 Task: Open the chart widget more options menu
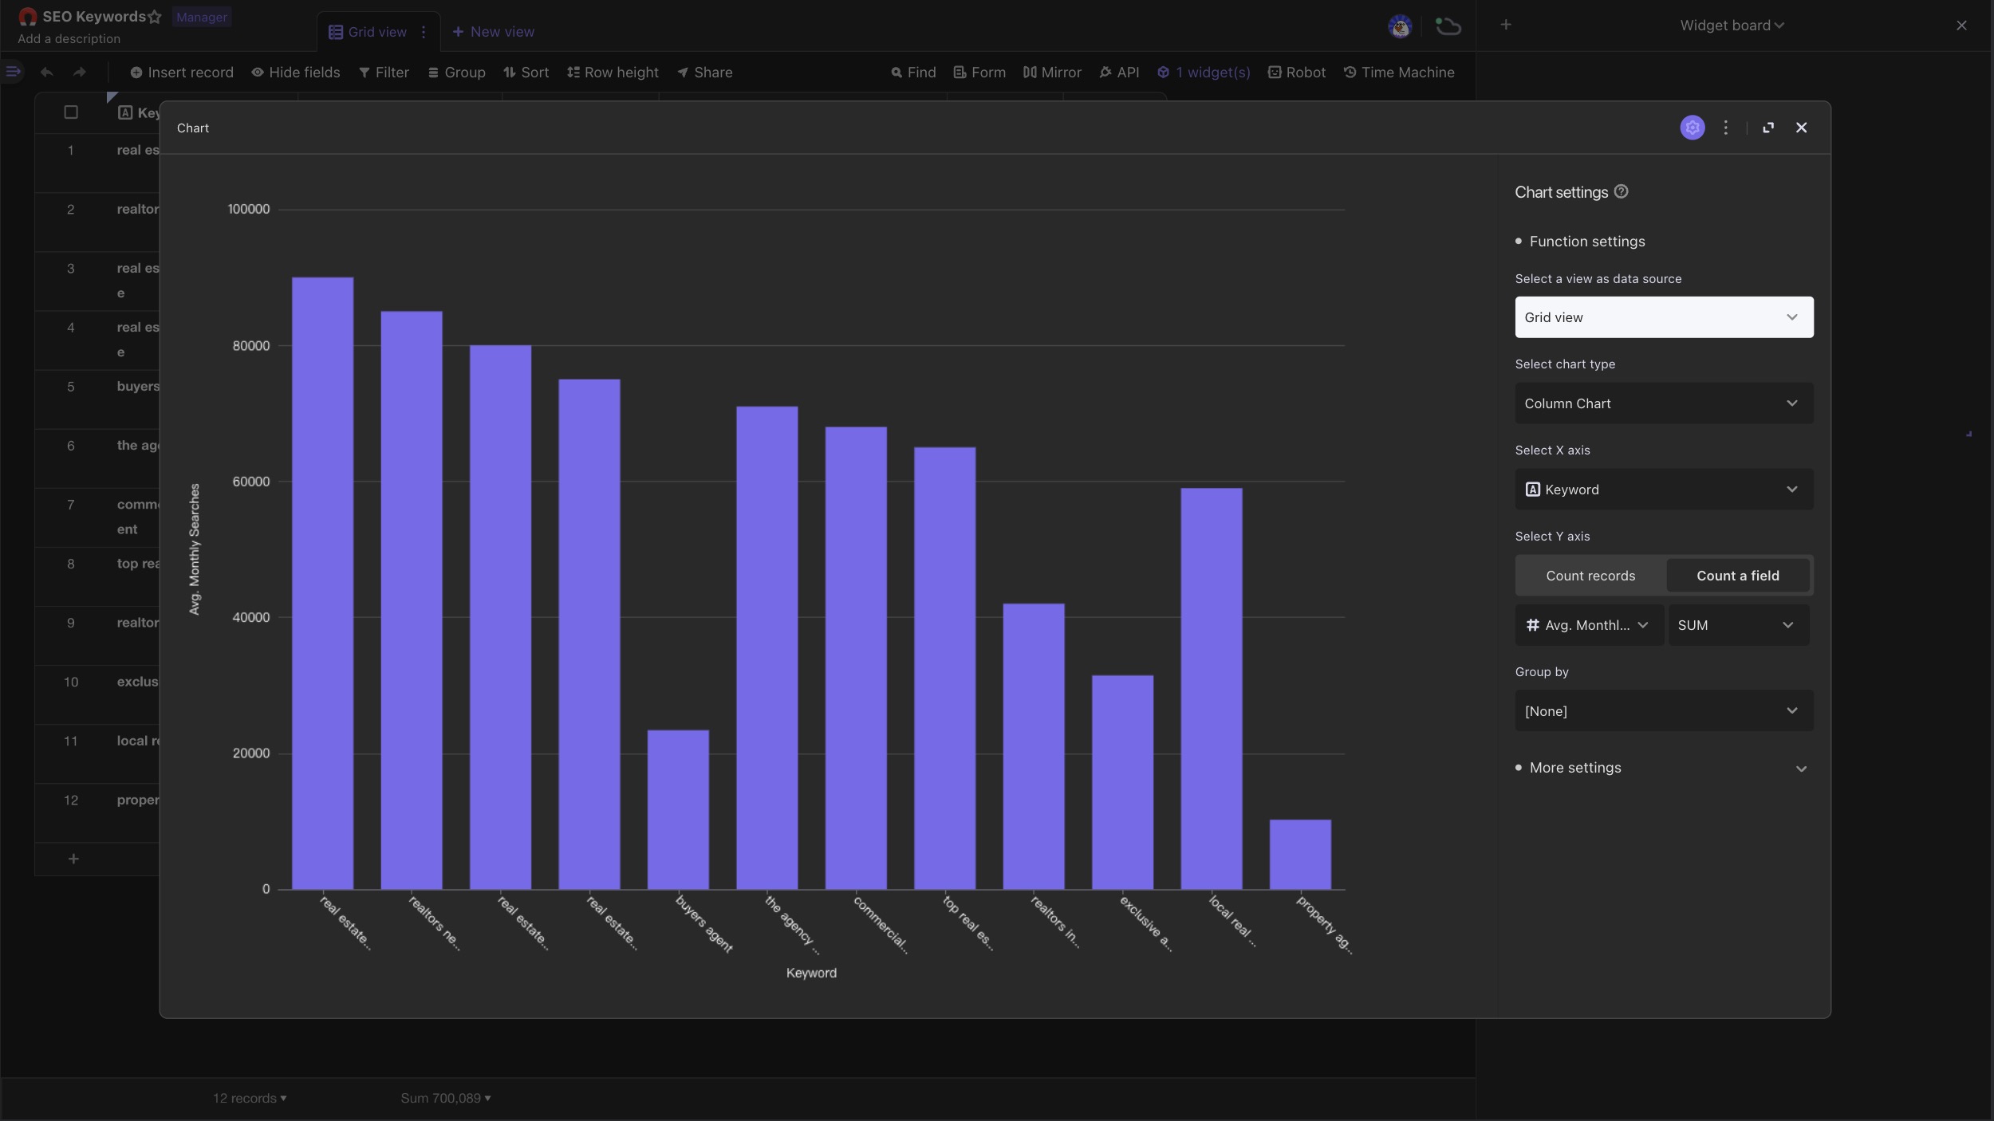click(1725, 128)
